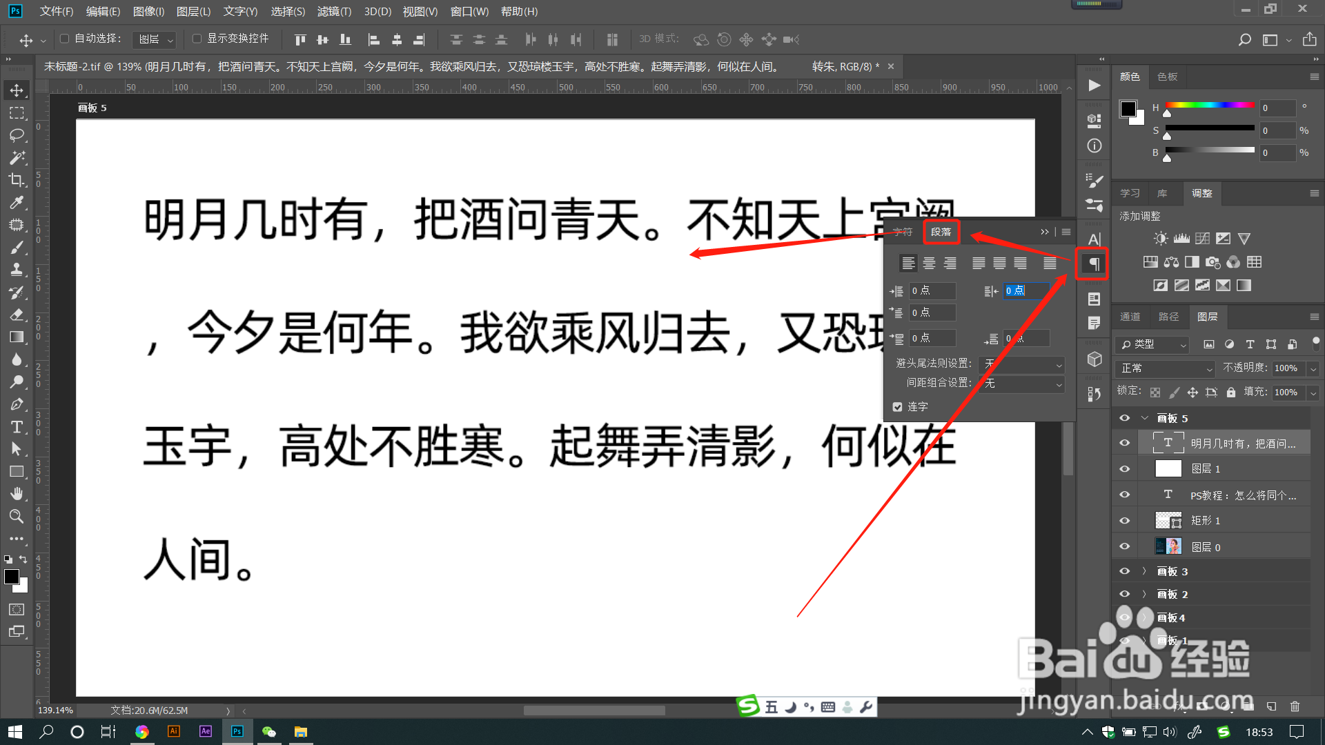Open the opacity dropdown arrow
Image resolution: width=1325 pixels, height=745 pixels.
click(1313, 368)
